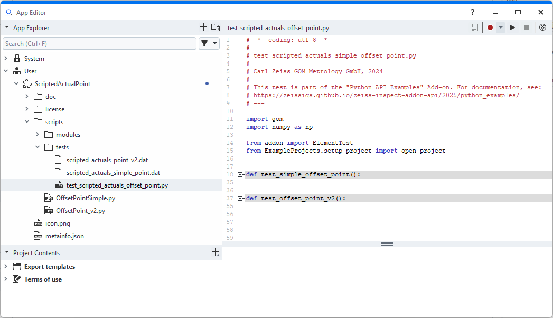This screenshot has width=553, height=318.
Task: Unfold the test_simple_offset_point function
Action: coord(240,175)
